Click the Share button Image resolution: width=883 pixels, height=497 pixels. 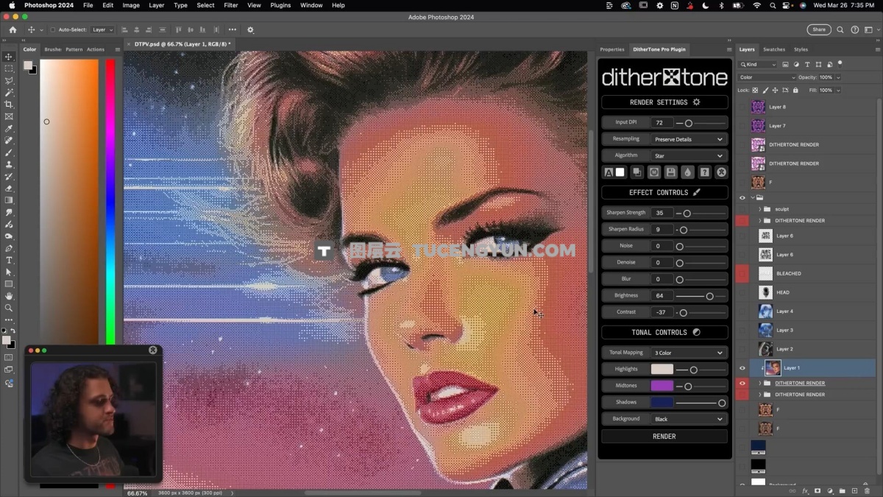click(819, 30)
